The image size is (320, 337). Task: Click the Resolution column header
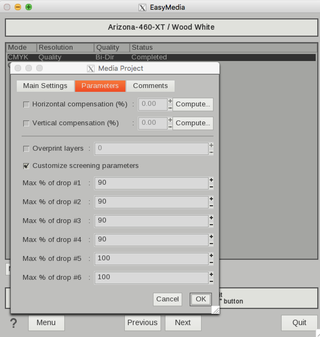pyautogui.click(x=65, y=48)
